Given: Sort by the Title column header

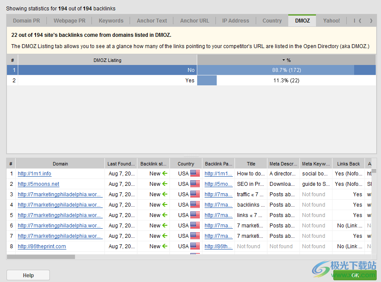Looking at the screenshot, I should click(251, 164).
